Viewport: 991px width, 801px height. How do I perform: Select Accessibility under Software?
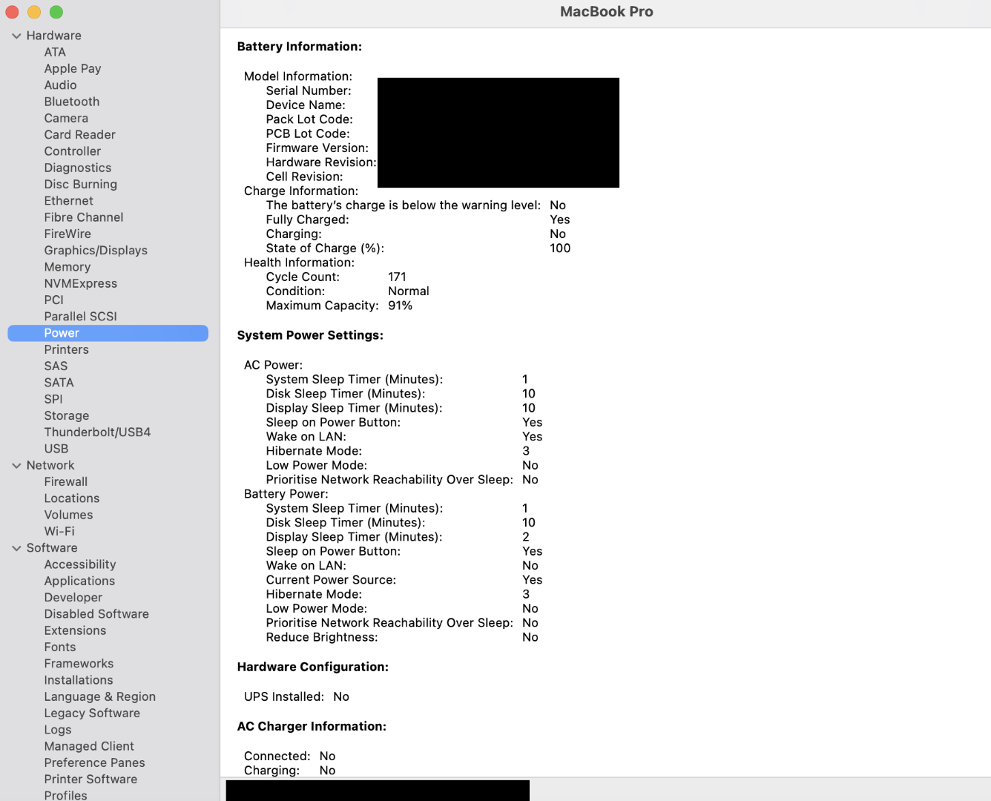click(80, 564)
